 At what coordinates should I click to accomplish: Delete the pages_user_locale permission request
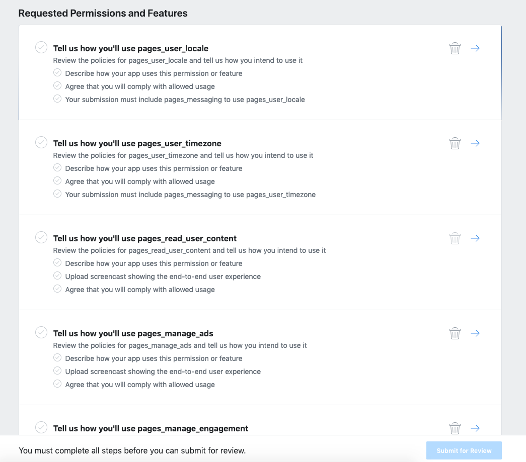pyautogui.click(x=455, y=48)
